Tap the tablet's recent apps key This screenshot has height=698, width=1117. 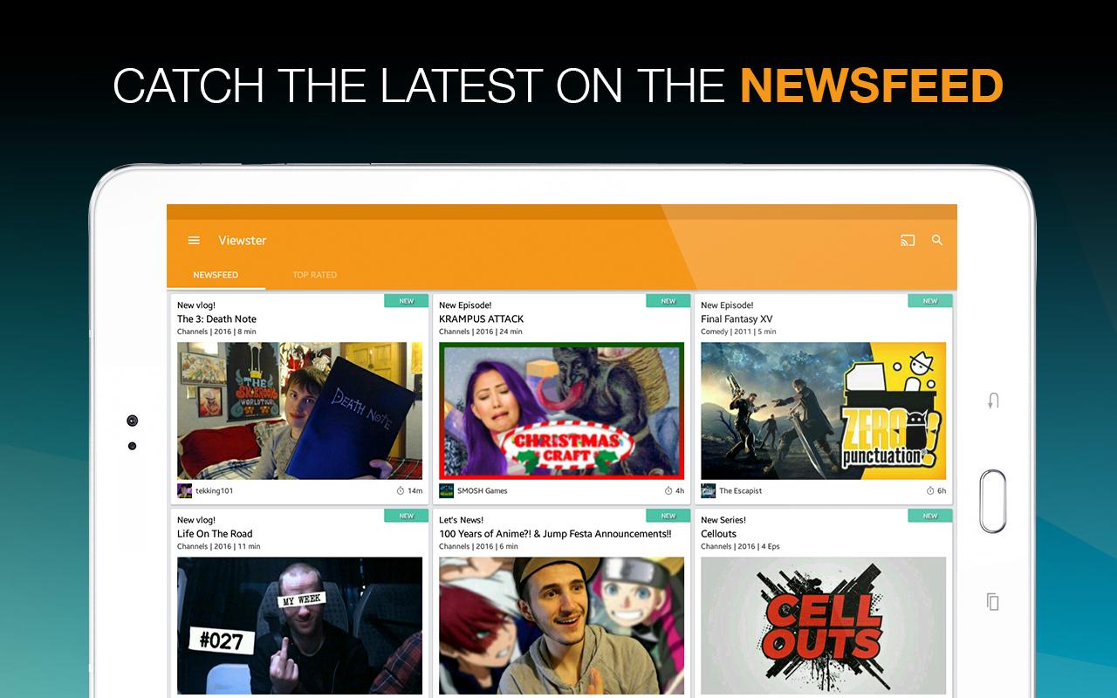[x=992, y=601]
